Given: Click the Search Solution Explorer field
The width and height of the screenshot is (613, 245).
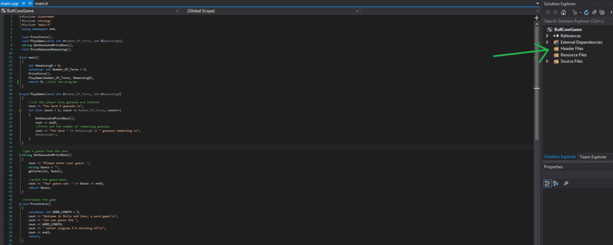Looking at the screenshot, I should pyautogui.click(x=578, y=21).
